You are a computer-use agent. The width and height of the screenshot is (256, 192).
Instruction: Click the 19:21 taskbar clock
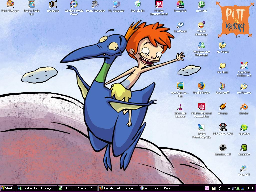point(250,188)
